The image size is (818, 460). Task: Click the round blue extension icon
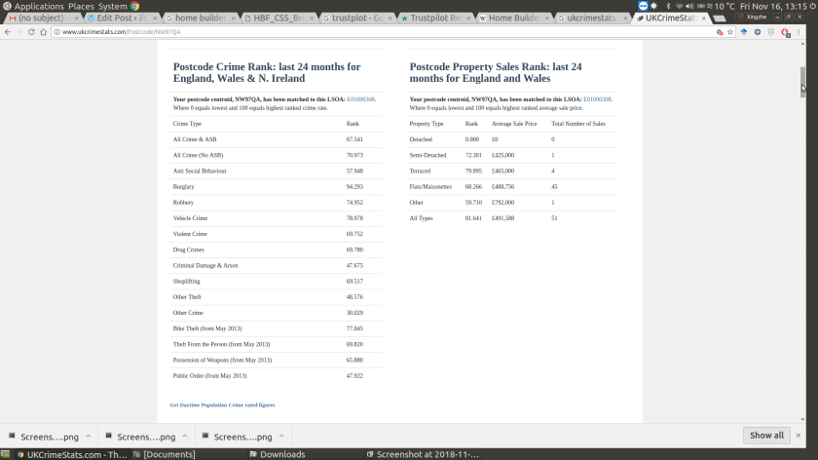tap(758, 32)
